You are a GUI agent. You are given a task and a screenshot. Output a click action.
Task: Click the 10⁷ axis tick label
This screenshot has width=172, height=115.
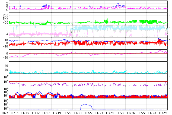click(x=5, y=77)
